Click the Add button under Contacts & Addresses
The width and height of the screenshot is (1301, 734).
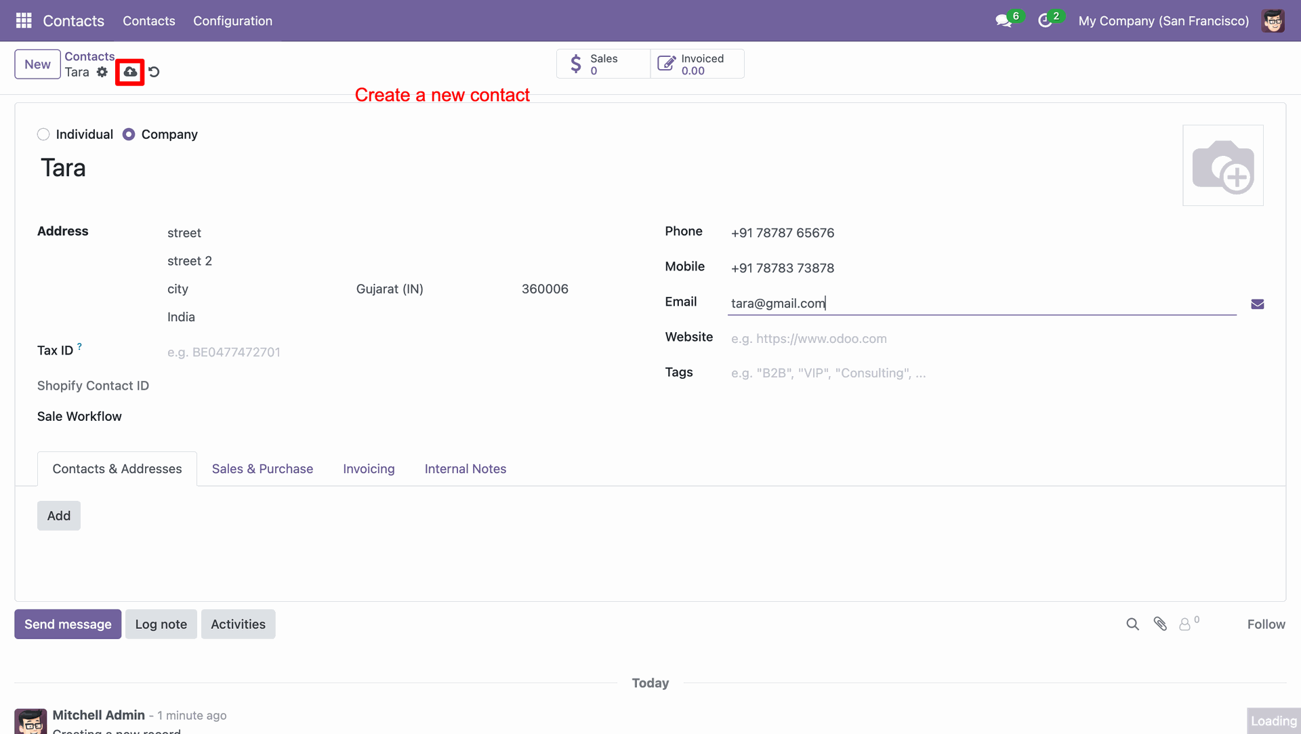click(x=59, y=516)
